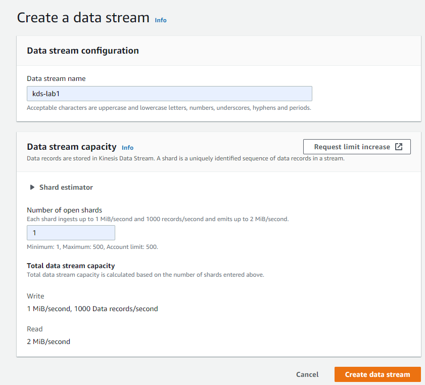Screen dimensions: 425x385
Task: Click the 'Each shard ingests up to' description
Action: pyautogui.click(x=158, y=219)
